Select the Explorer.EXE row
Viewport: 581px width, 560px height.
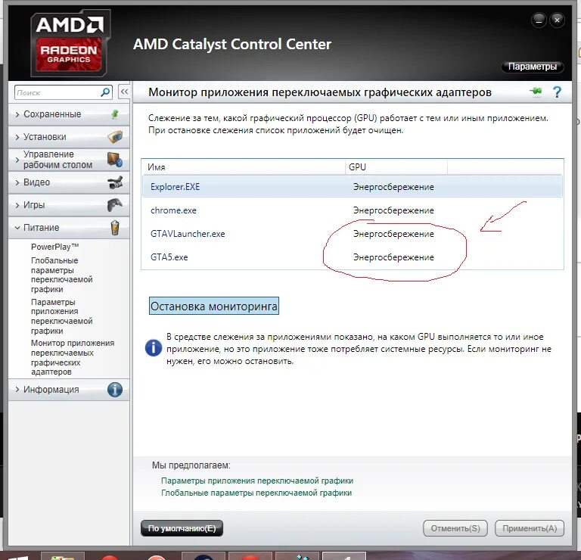(353, 186)
